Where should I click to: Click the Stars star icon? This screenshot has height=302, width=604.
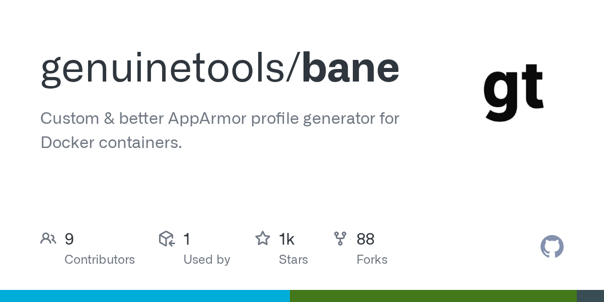262,239
